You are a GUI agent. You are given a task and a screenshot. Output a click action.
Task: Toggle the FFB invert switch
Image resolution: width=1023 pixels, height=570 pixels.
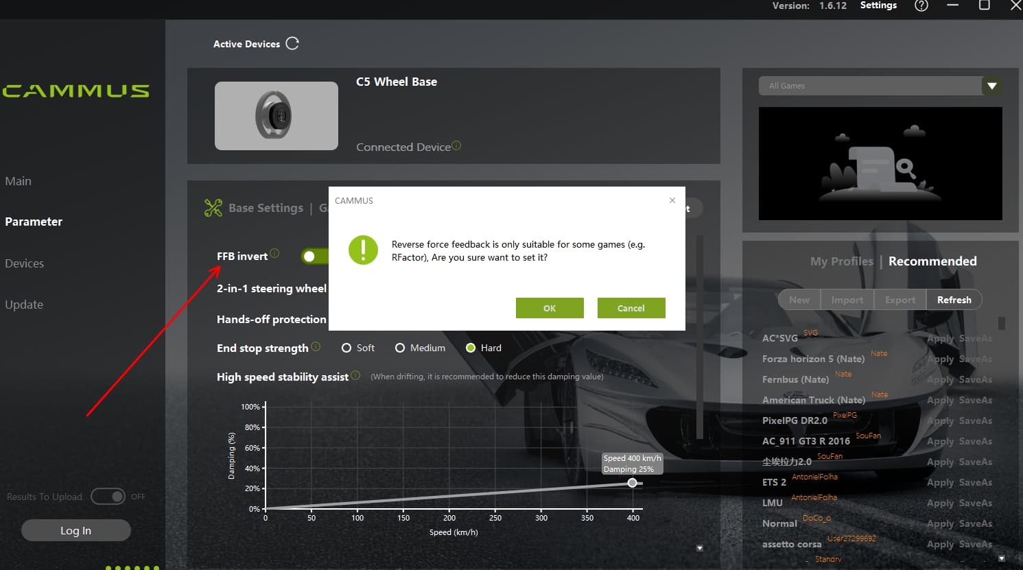315,256
